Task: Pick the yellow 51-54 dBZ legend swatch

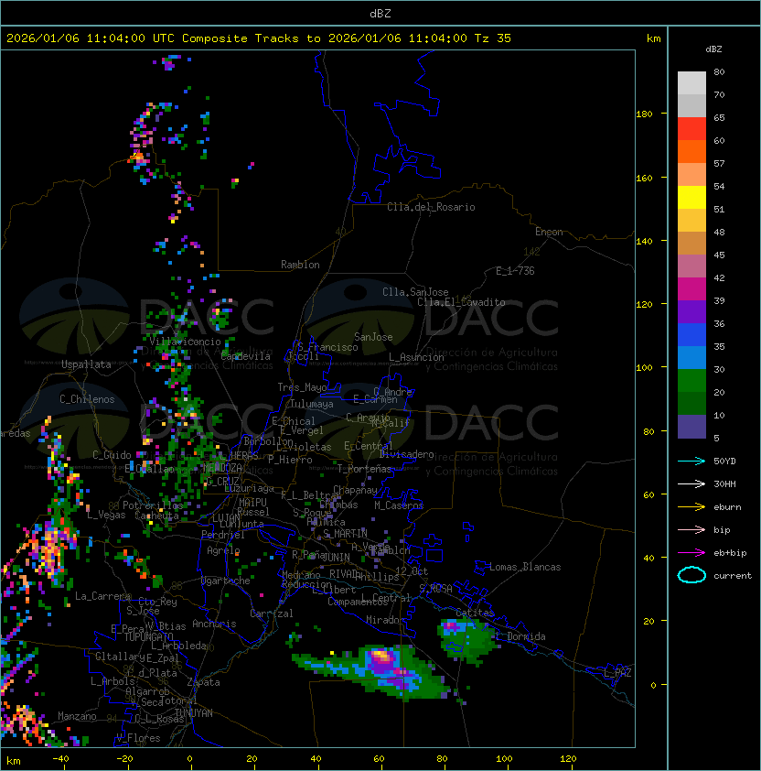Action: pos(691,198)
